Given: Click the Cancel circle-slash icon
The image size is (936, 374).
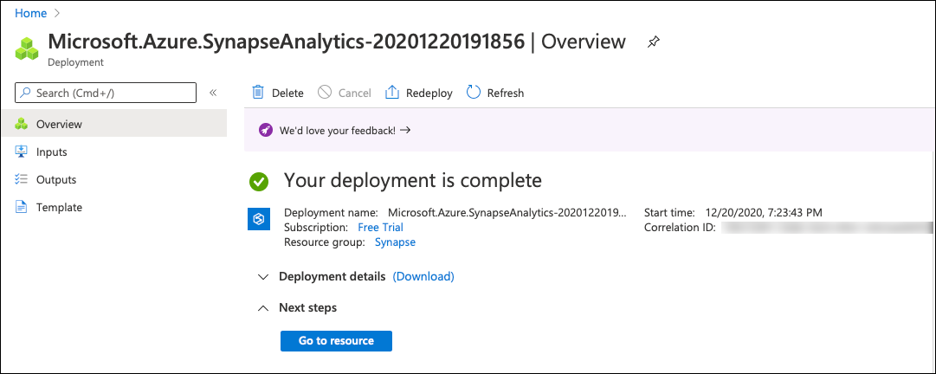Looking at the screenshot, I should [325, 93].
